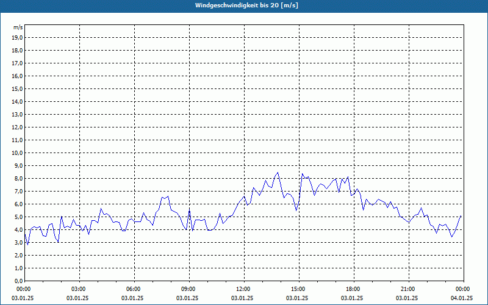Image resolution: width=488 pixels, height=305 pixels.
Task: Click the '0,0' y-axis origin label
Action: (19, 281)
